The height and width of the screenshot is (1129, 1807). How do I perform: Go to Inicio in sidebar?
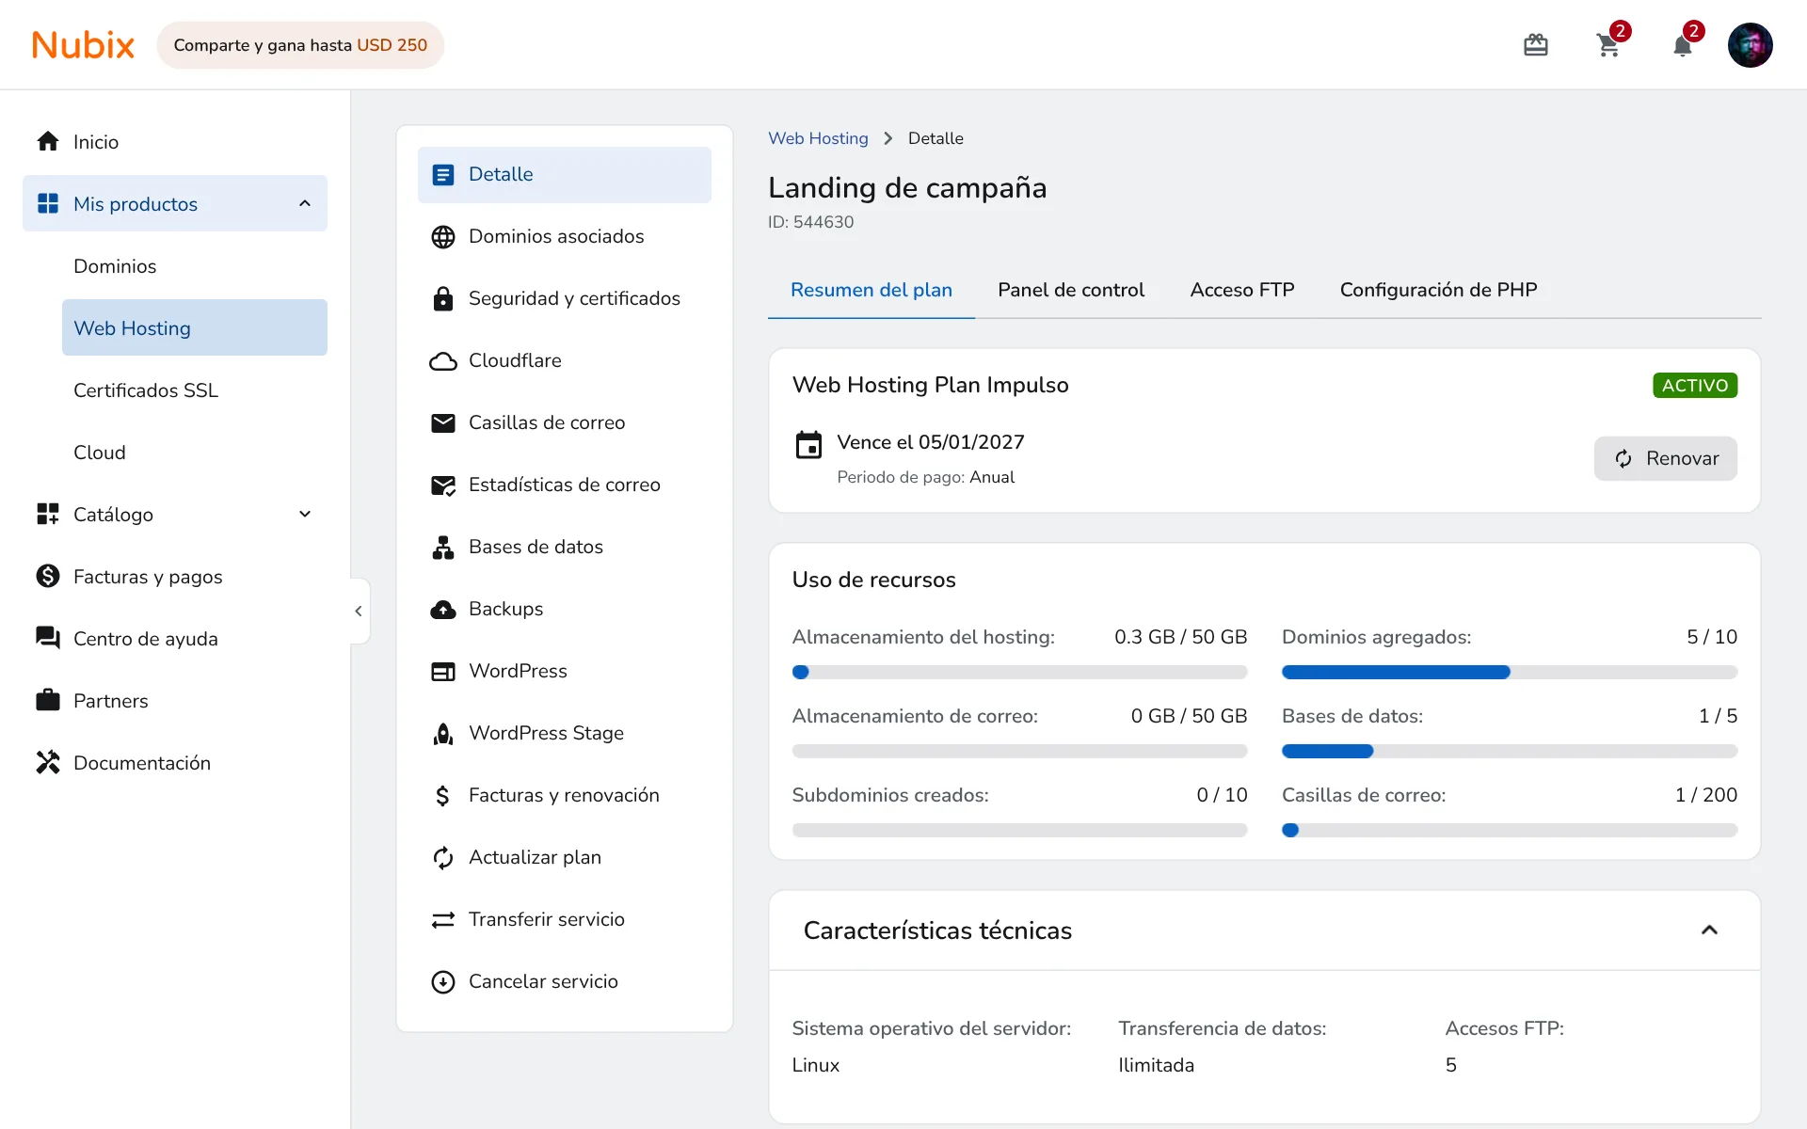click(175, 141)
